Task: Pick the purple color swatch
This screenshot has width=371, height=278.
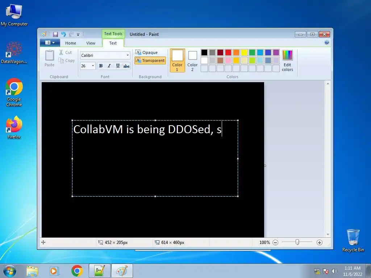Action: click(276, 52)
